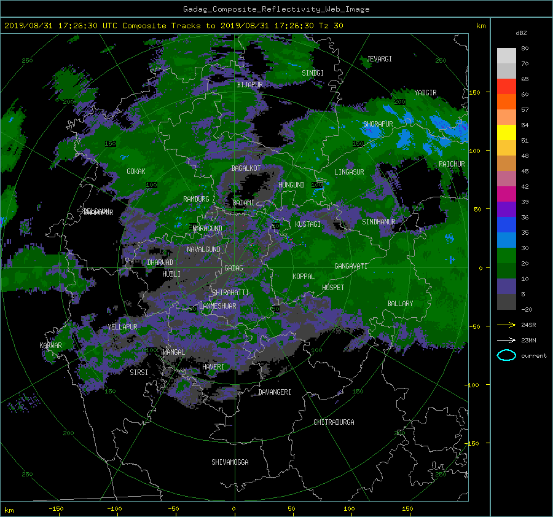553x517 pixels.
Task: Click the BAGALKOT city label
Action: 246,168
